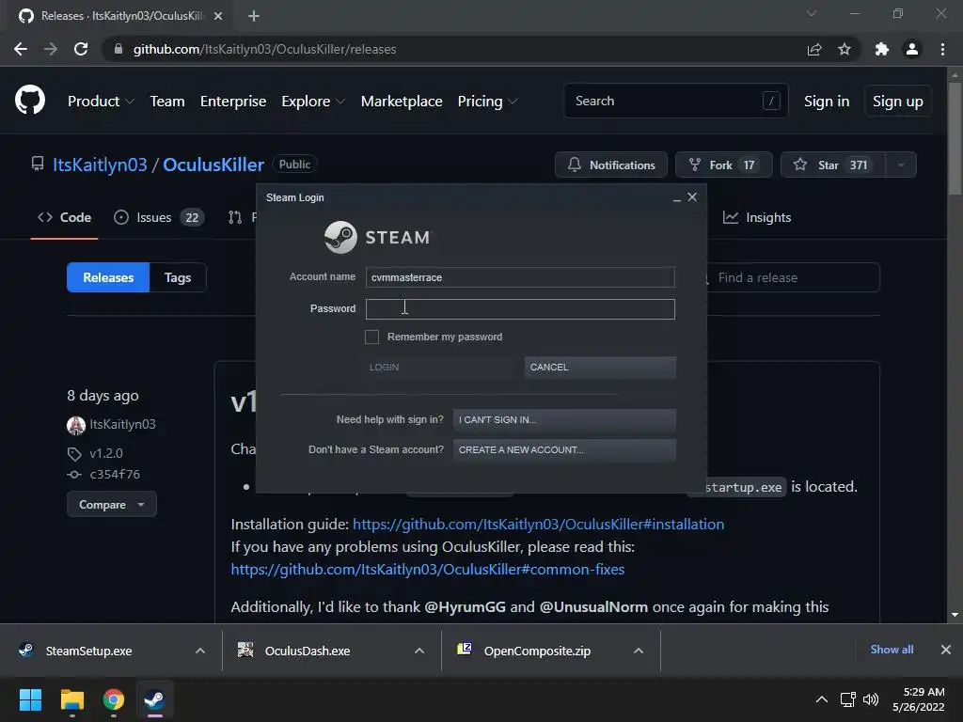This screenshot has height=722, width=963.
Task: Open the Team nav item
Action: [167, 102]
